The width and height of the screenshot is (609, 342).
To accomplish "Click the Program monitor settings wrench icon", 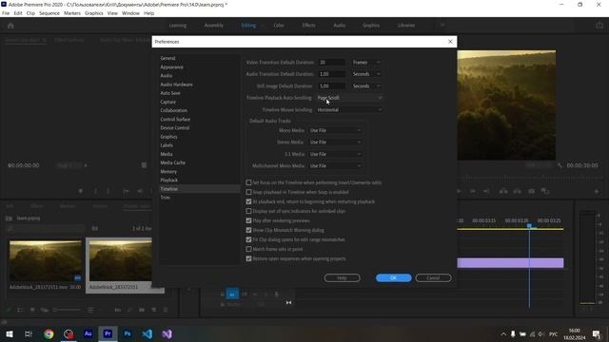I will tap(560, 165).
